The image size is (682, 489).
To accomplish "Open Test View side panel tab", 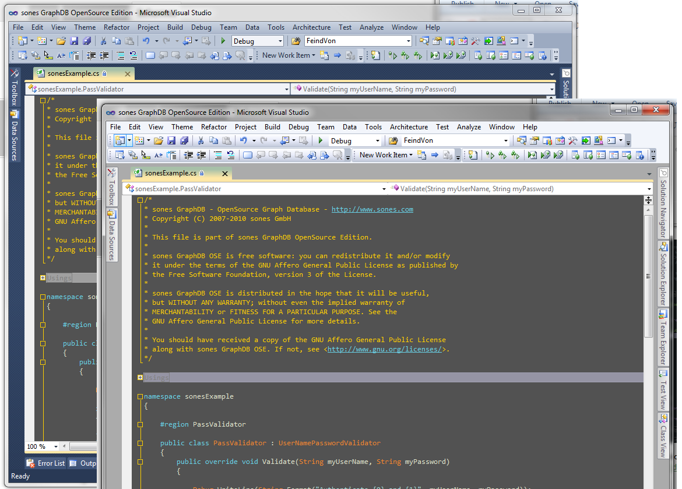I will (663, 390).
